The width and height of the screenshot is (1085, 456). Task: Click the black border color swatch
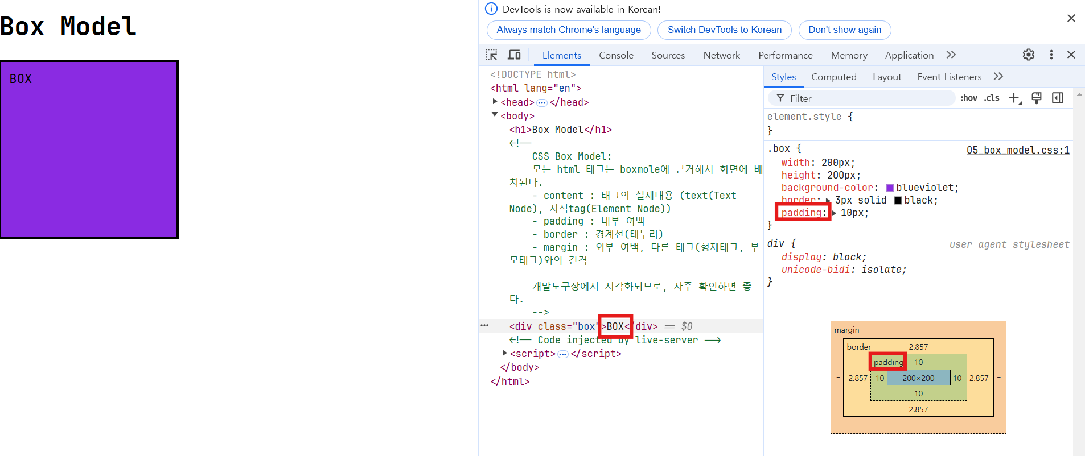point(898,200)
